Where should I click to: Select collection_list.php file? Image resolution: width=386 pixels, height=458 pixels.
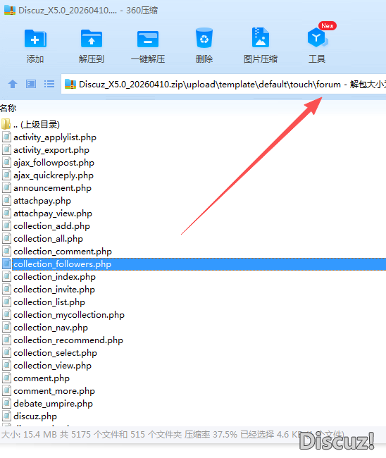coord(49,302)
